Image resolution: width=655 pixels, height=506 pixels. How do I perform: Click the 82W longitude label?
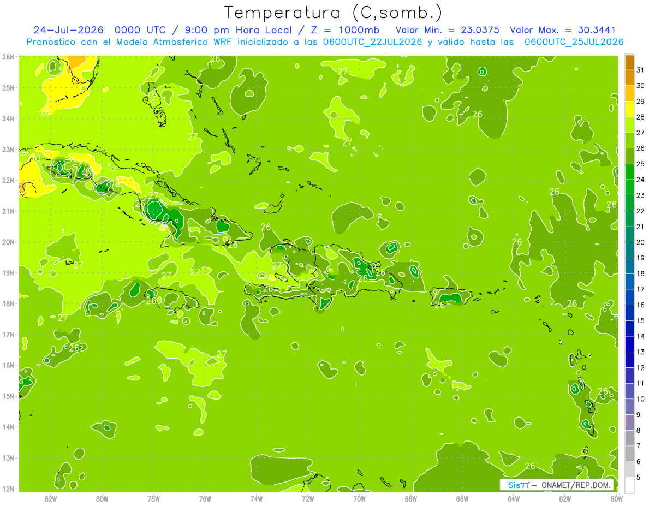(x=51, y=498)
